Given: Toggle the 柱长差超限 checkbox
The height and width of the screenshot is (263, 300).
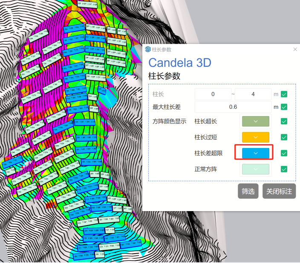Looking at the screenshot, I should 284,153.
